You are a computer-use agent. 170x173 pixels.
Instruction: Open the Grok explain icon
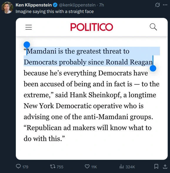pos(157,5)
